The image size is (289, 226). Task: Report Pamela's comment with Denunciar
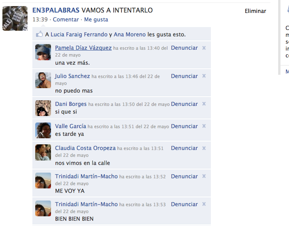pos(184,48)
